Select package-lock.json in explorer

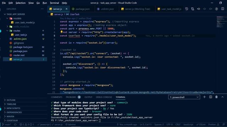pos(23,47)
